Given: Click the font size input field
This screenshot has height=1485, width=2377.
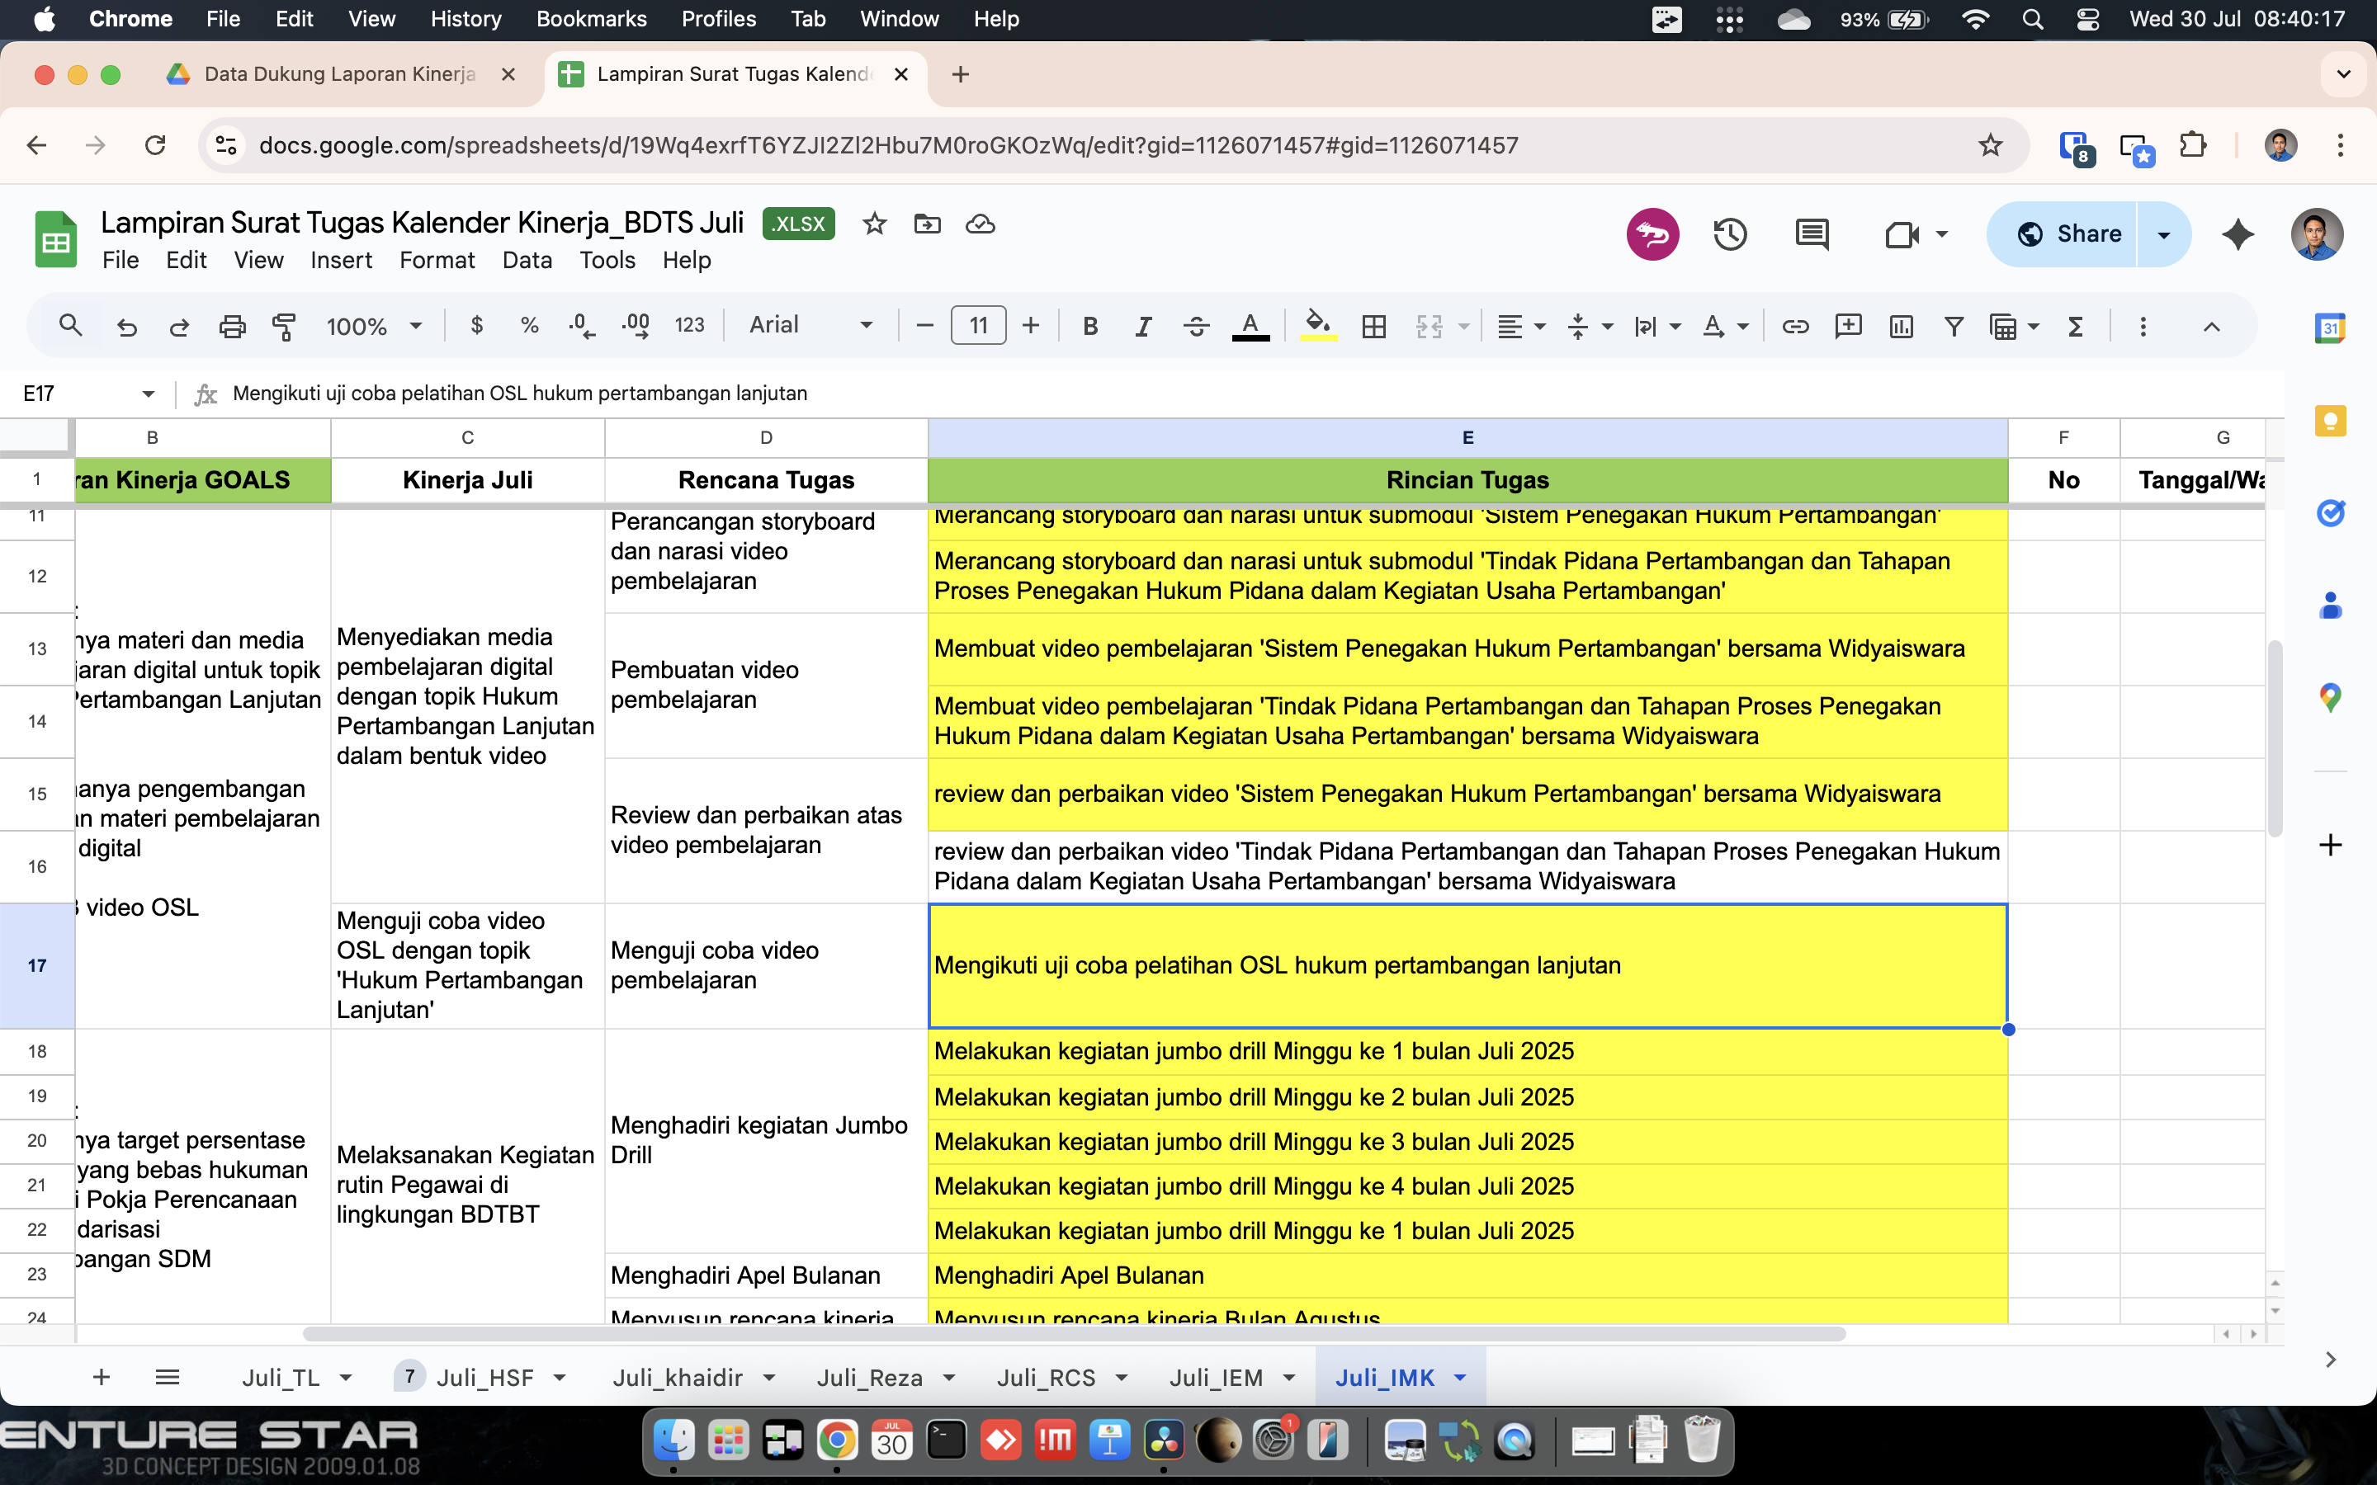Looking at the screenshot, I should (977, 326).
